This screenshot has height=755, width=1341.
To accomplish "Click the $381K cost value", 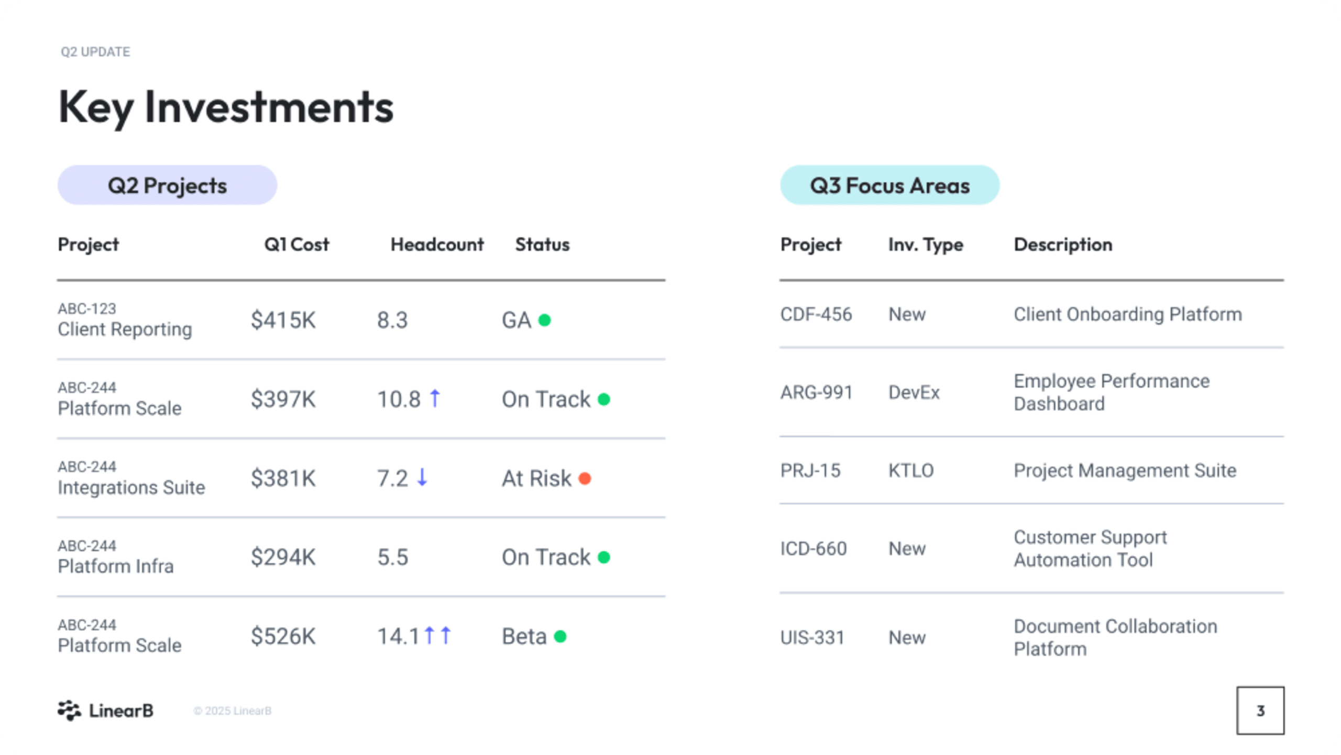I will click(x=283, y=478).
